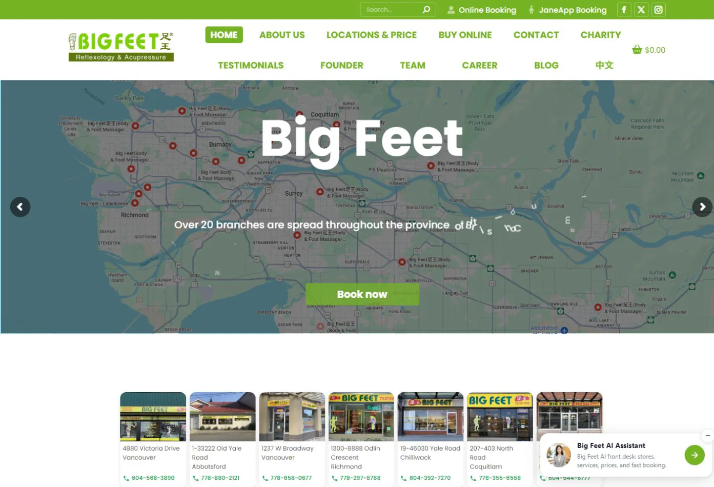Open the ABOUT US menu
Image resolution: width=714 pixels, height=487 pixels.
[282, 35]
